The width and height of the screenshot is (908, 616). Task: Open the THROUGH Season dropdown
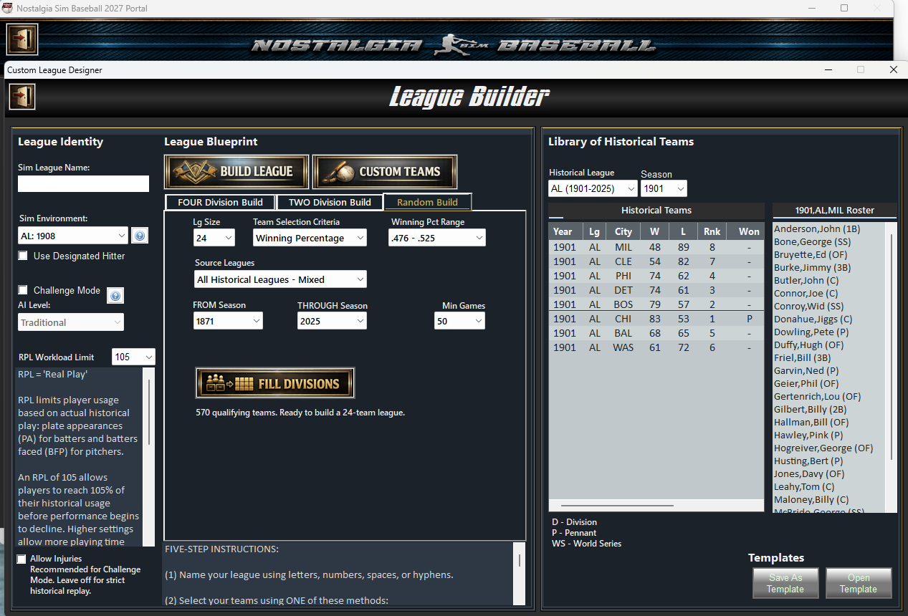[x=333, y=321]
